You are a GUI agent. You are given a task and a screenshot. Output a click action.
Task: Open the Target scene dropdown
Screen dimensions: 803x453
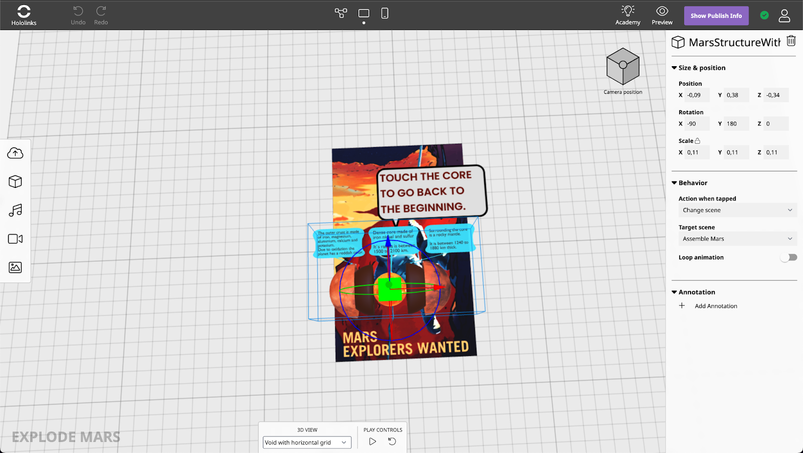(x=737, y=239)
